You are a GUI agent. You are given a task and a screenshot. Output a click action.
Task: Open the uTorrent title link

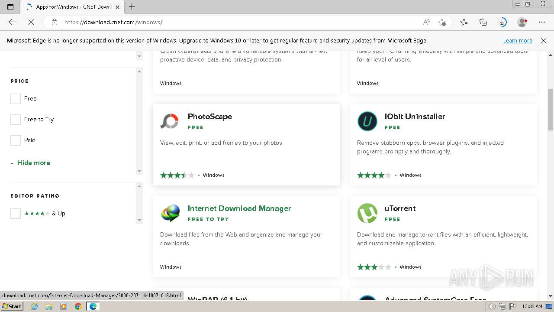[x=400, y=208]
